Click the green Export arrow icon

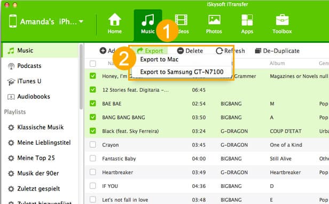tap(140, 51)
